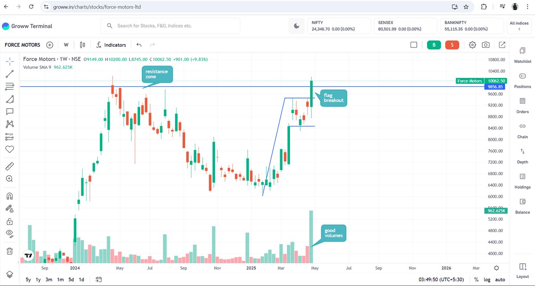Open chart settings gear icon

click(472, 45)
